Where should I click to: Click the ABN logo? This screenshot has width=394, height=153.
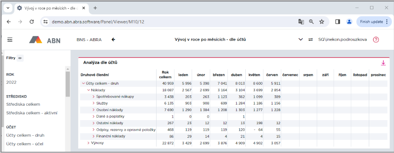[x=45, y=40]
